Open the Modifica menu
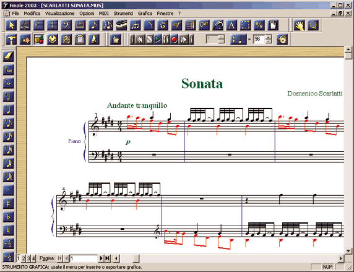Viewport: 354px width, 272px height. click(x=32, y=14)
